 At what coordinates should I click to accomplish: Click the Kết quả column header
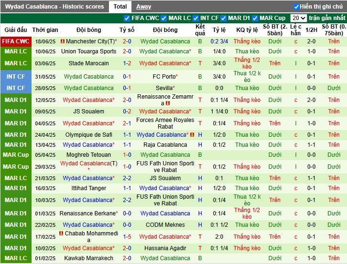[200, 30]
